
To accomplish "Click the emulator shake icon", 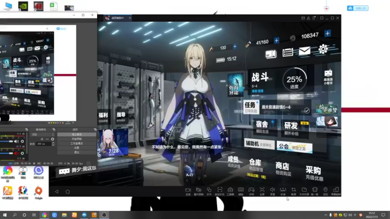I will (x=314, y=191).
